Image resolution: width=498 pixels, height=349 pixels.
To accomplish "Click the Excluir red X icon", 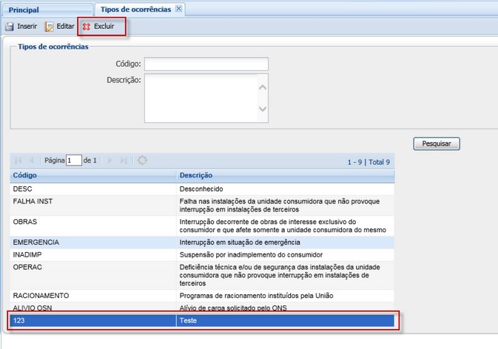I will 87,27.
